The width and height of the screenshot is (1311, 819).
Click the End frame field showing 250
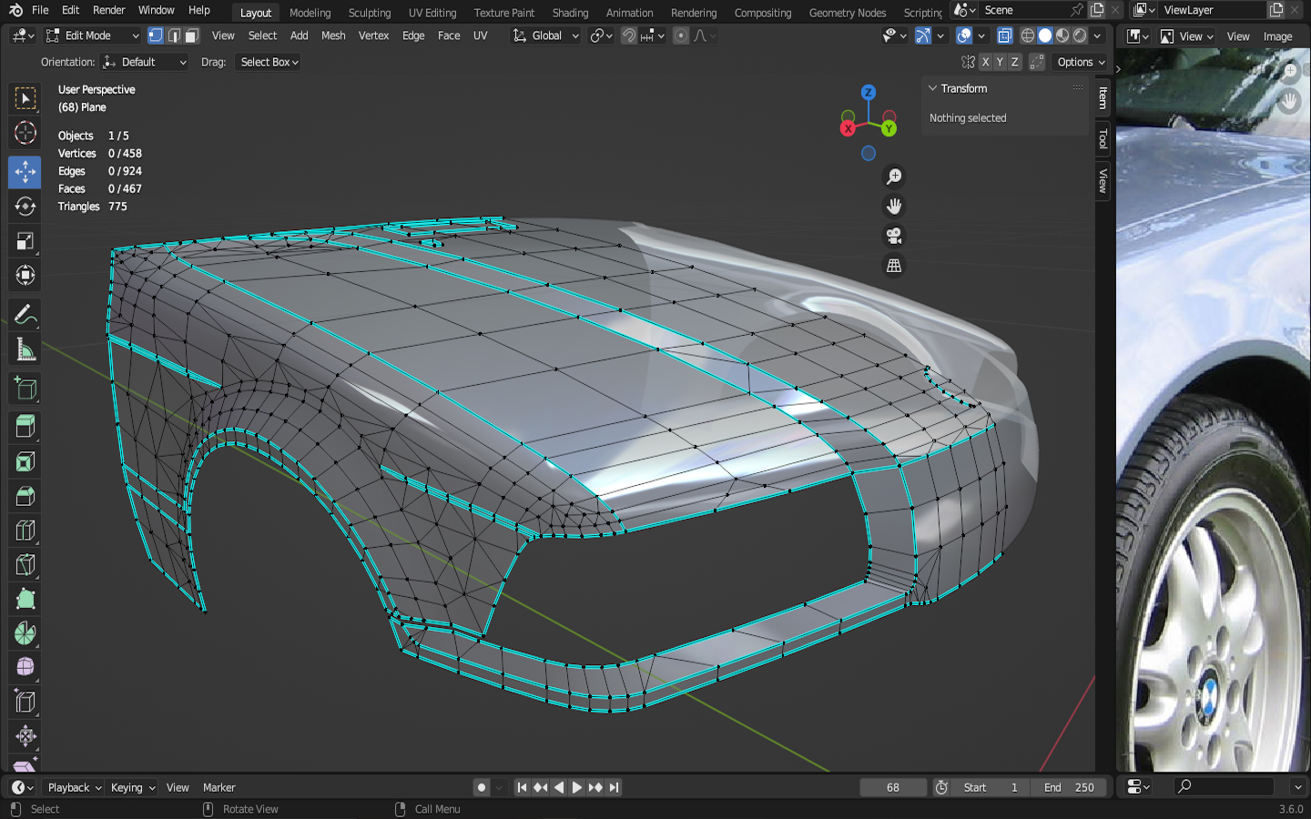click(1071, 787)
